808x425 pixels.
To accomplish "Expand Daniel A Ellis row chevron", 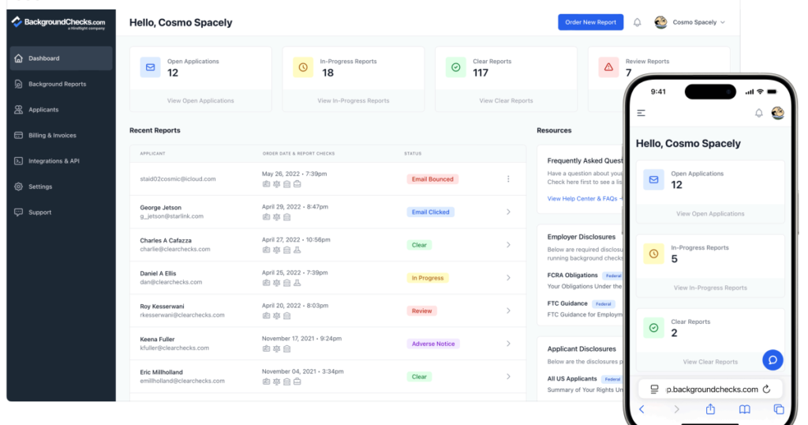I will pos(508,278).
